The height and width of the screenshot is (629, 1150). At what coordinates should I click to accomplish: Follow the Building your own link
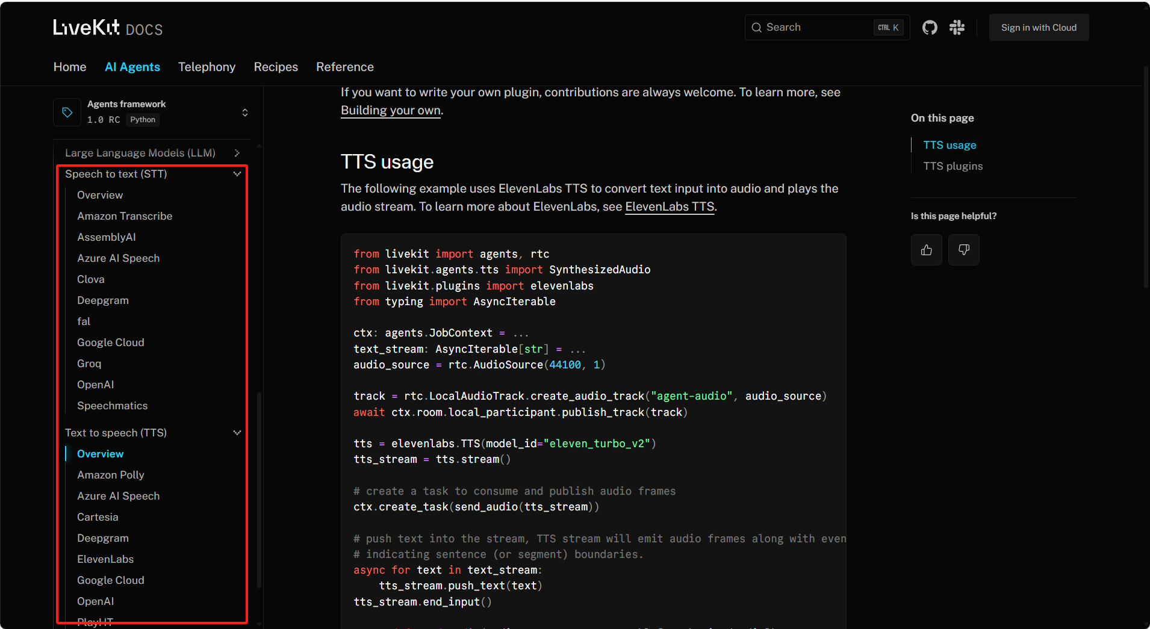click(391, 110)
